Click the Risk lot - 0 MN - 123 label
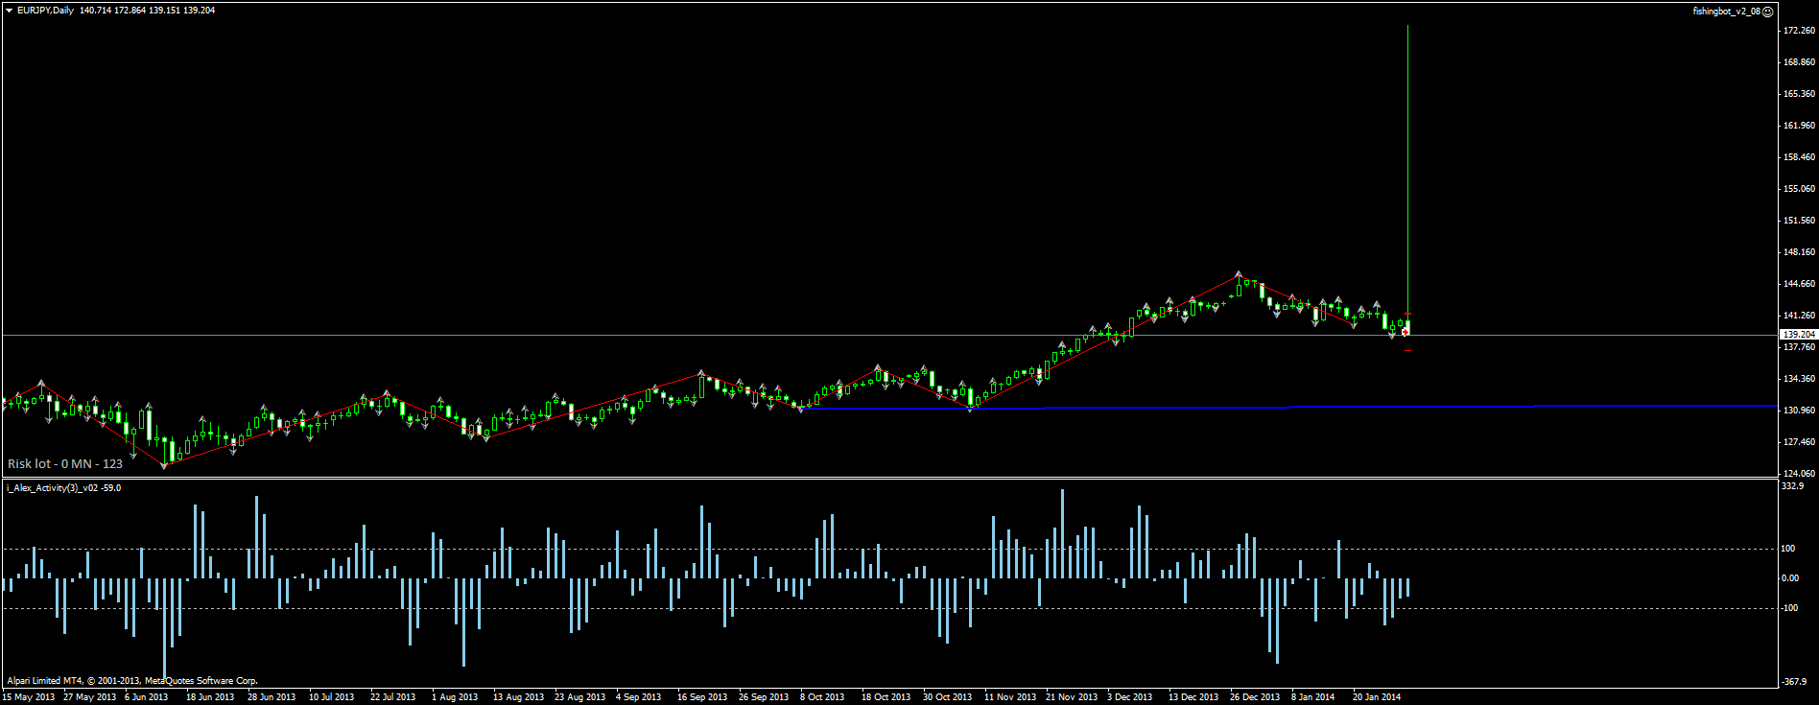 click(65, 464)
